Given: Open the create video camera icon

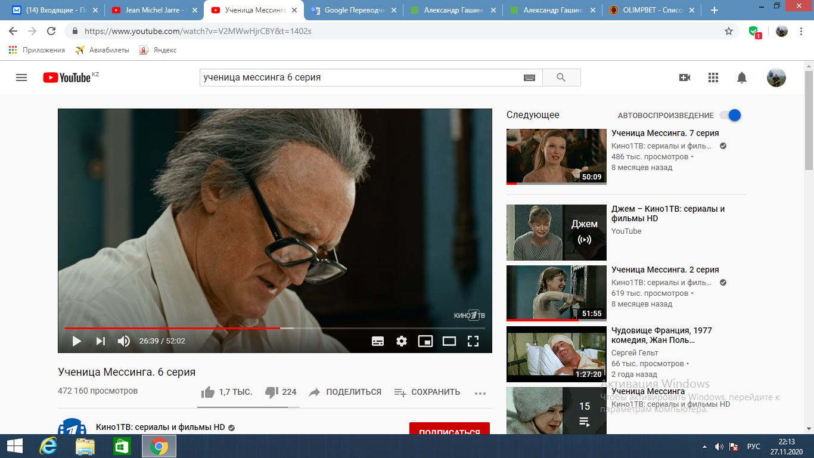Looking at the screenshot, I should click(x=685, y=78).
